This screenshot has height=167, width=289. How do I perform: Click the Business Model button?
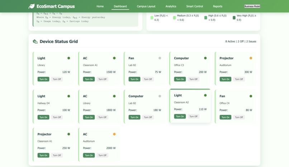click(252, 6)
